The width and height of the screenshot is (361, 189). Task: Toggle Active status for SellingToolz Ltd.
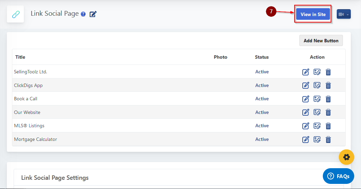click(x=262, y=72)
